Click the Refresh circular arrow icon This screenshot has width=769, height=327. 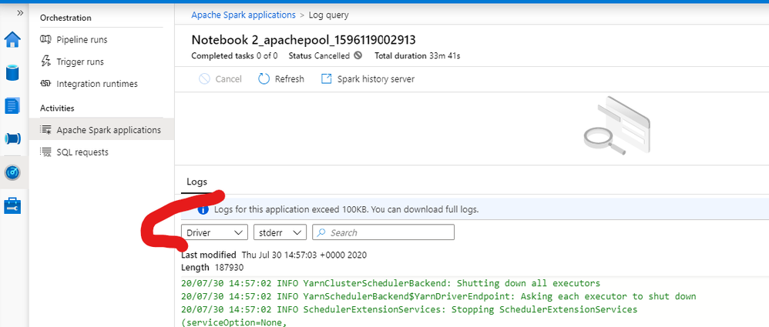tap(264, 78)
